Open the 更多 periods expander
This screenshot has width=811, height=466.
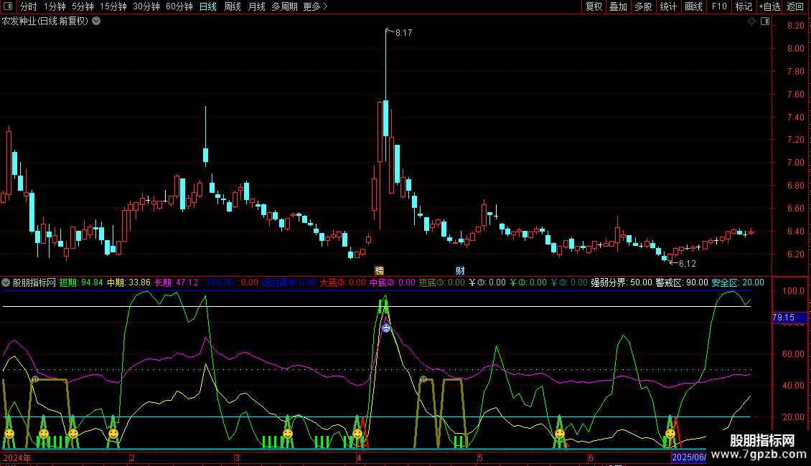coord(315,6)
